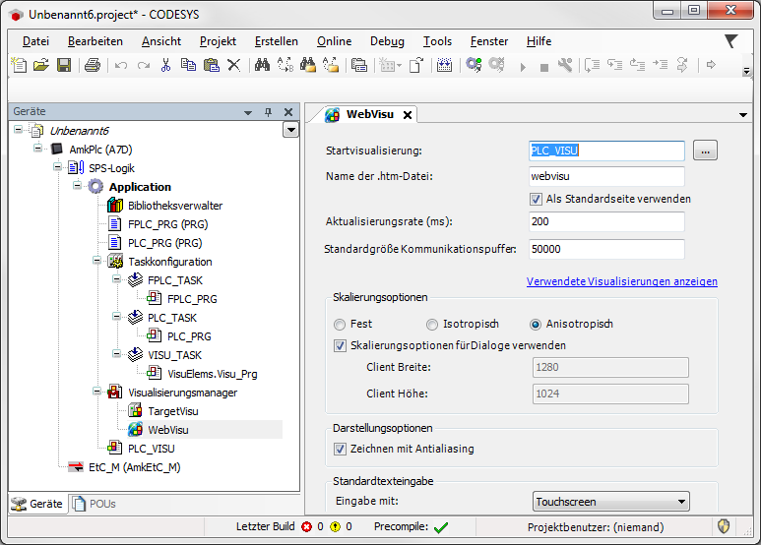The height and width of the screenshot is (545, 761).
Task: Click the Print toolbar icon
Action: (93, 65)
